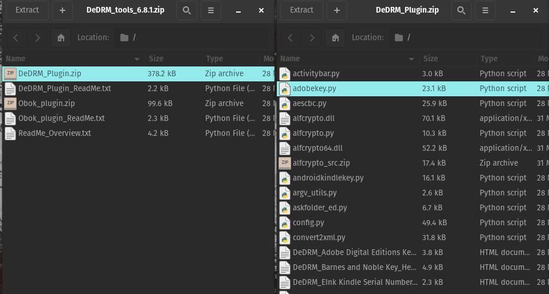Open hamburger menu in DeDRM_Plugin.zip window

point(485,10)
